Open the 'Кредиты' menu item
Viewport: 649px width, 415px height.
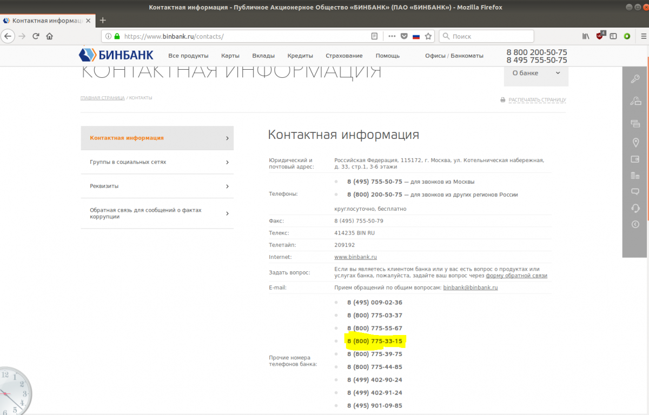tap(300, 56)
